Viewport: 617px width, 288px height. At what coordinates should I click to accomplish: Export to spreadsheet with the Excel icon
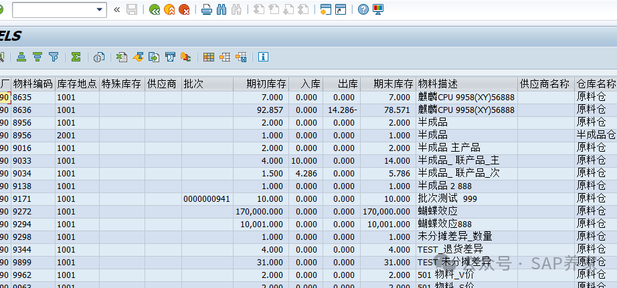tap(122, 57)
